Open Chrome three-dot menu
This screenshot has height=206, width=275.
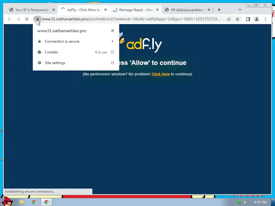point(265,19)
